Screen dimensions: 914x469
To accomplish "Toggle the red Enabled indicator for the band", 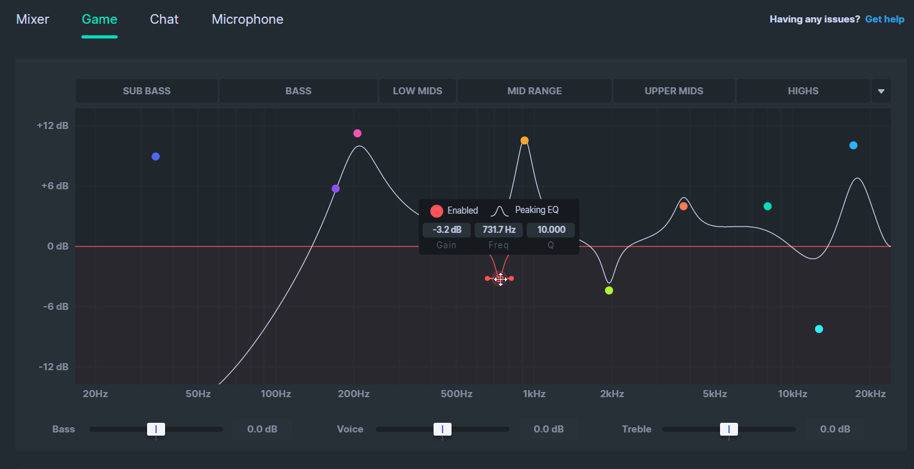I will 437,210.
